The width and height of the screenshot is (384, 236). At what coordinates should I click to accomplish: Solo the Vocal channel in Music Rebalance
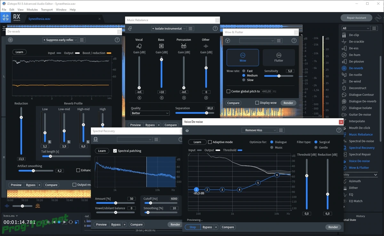(139, 98)
